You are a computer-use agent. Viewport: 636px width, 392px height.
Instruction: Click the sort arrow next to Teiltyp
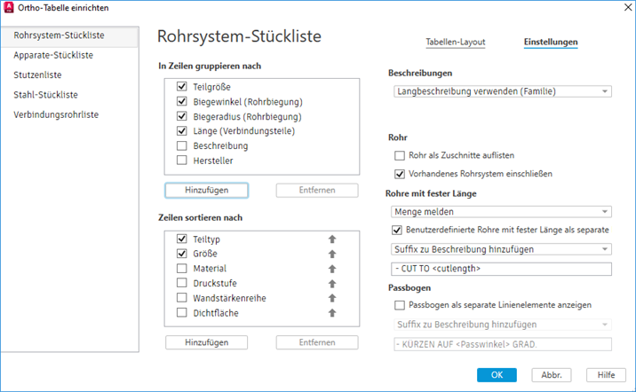click(x=332, y=239)
